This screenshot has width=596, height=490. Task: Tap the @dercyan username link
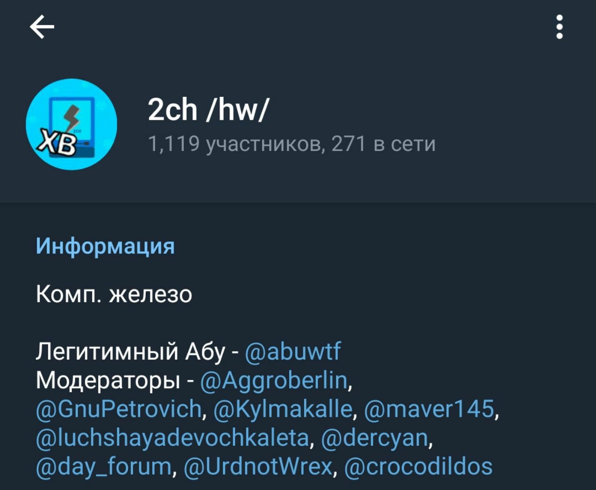click(x=375, y=437)
